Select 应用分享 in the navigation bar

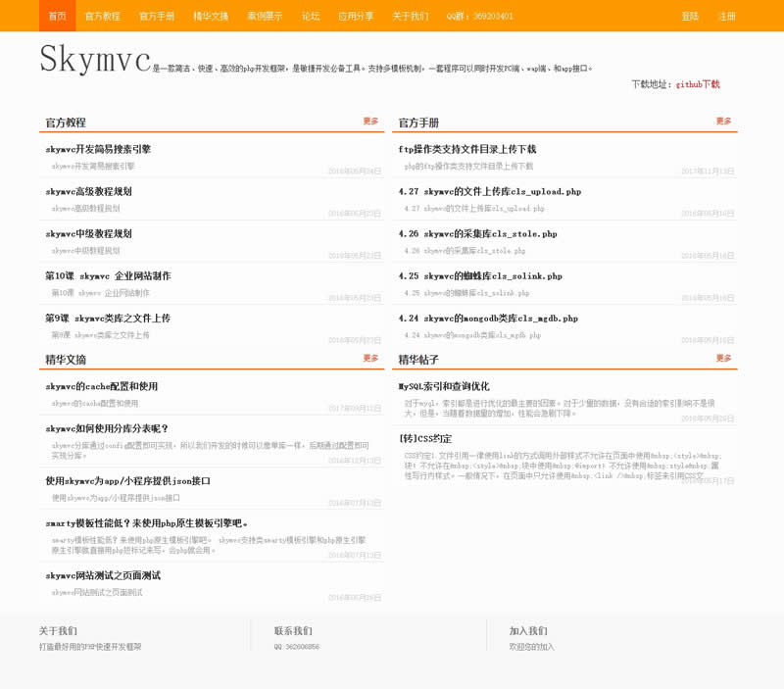[356, 16]
